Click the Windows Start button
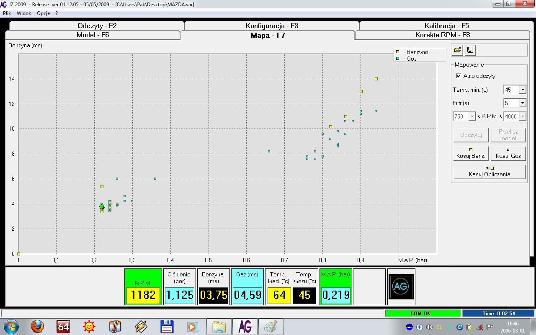Viewport: 536px width, 335px height. 11,327
